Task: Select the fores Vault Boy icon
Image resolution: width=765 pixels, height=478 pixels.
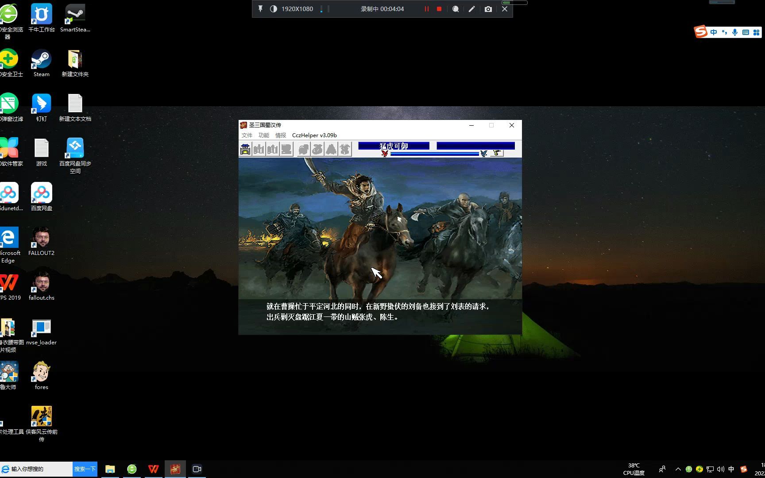Action: [x=42, y=376]
